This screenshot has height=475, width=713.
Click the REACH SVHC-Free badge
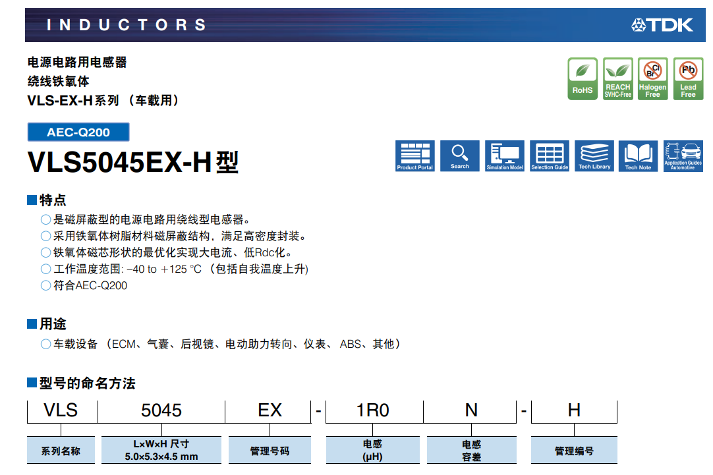click(618, 78)
